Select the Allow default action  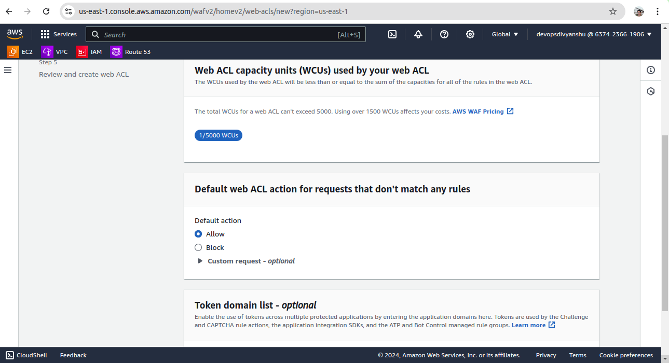pos(198,234)
